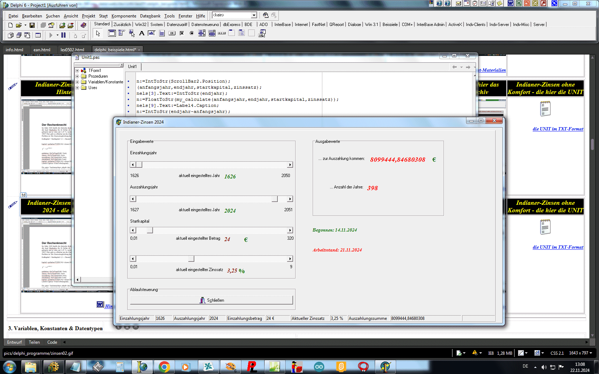The image size is (599, 374).
Task: Click the Remove file from project icon
Action: [x=71, y=25]
